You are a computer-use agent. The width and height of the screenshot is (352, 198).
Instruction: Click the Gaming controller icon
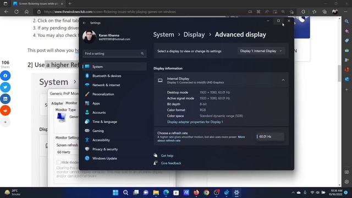click(x=87, y=131)
